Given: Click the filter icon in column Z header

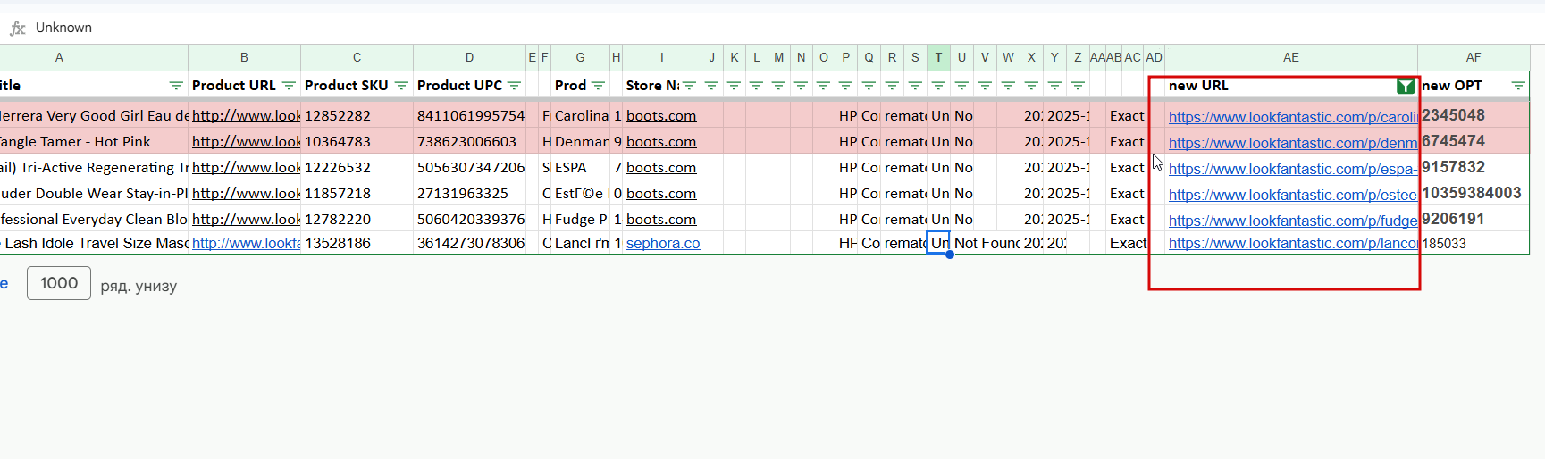Looking at the screenshot, I should (1078, 86).
